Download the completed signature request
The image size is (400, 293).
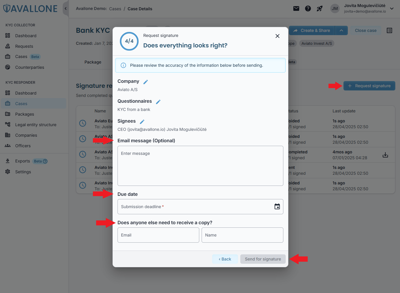pyautogui.click(x=385, y=155)
